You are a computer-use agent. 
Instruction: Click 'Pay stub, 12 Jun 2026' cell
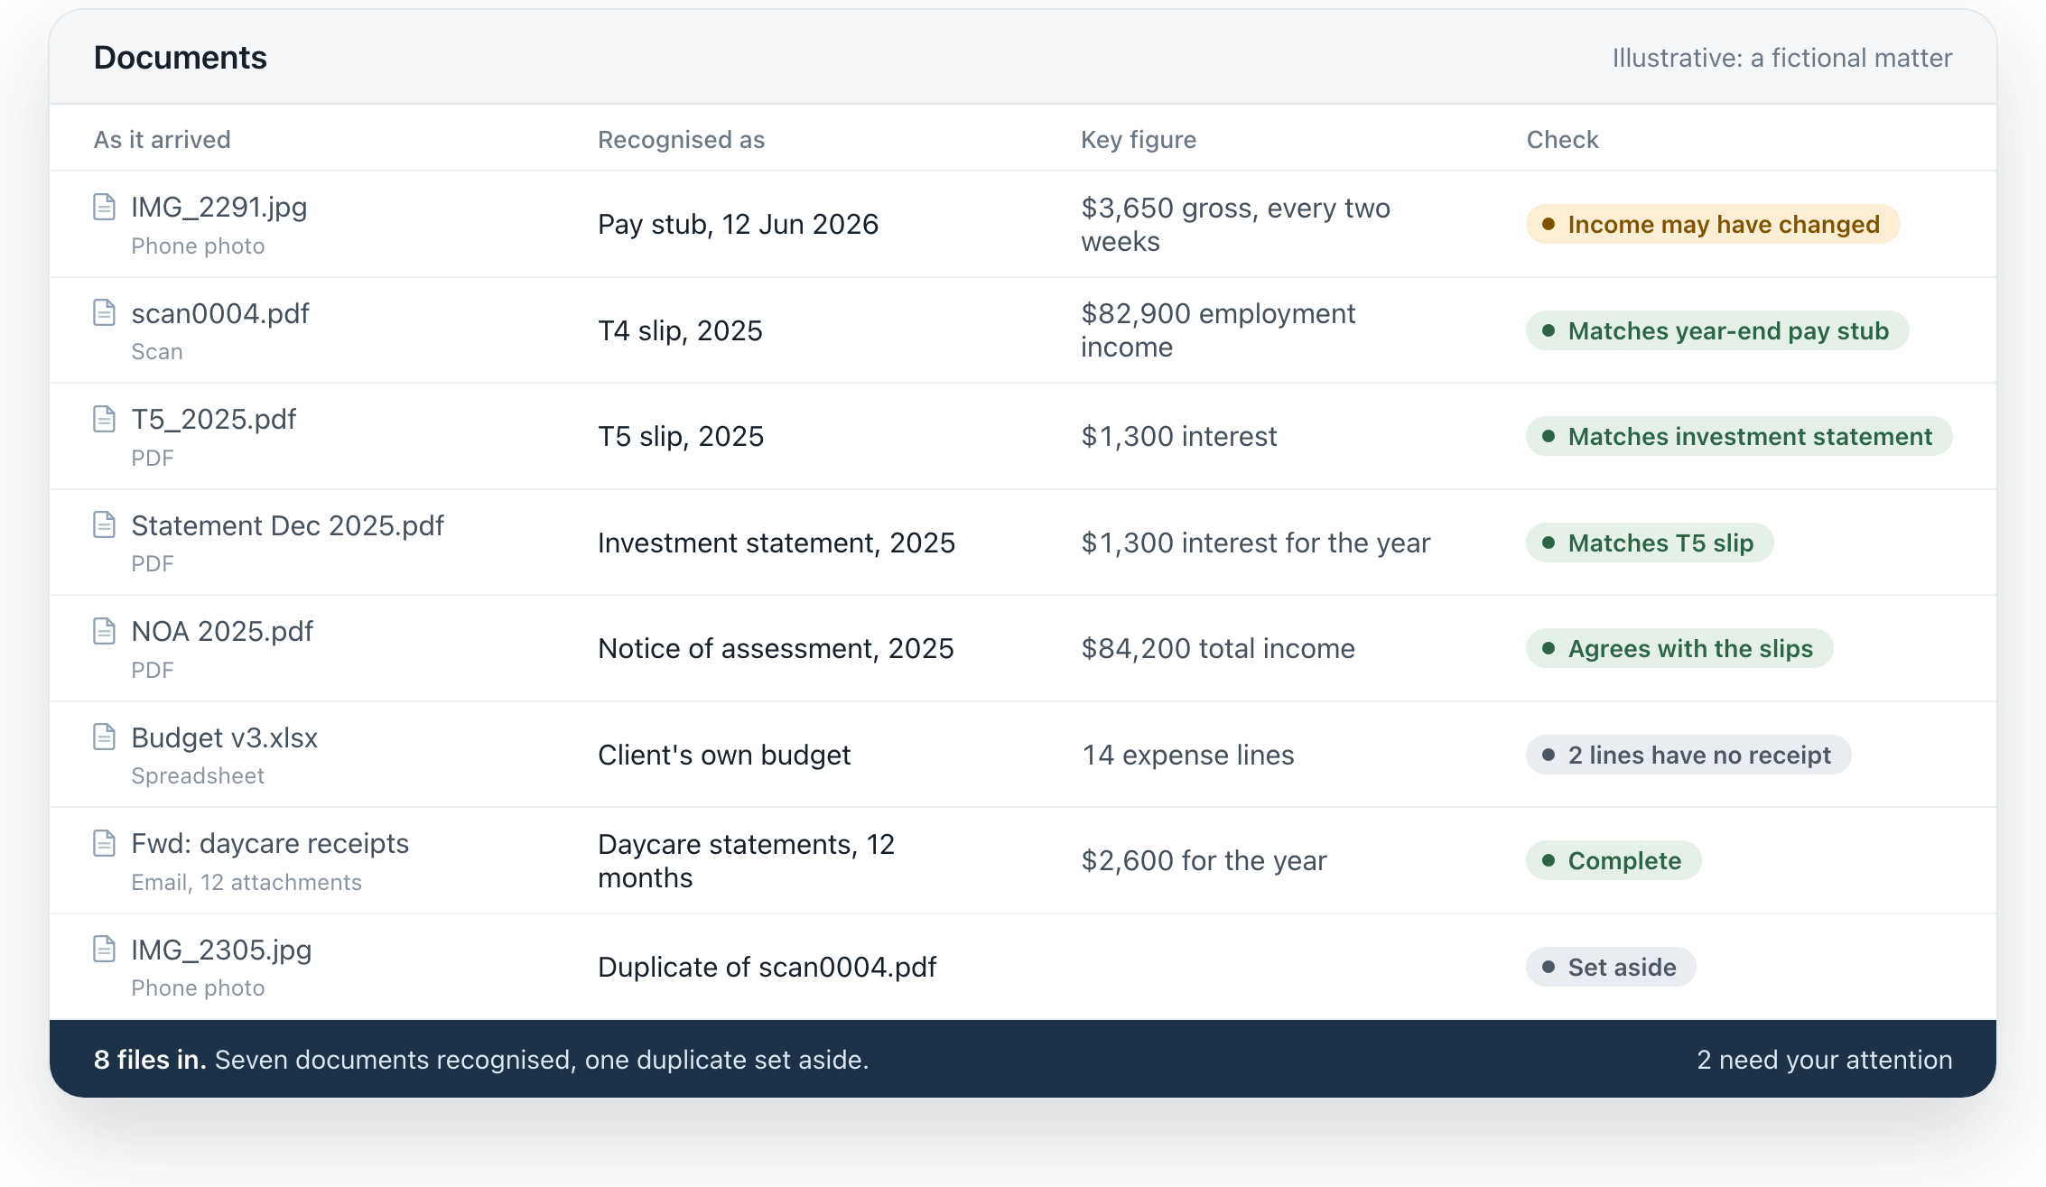pos(738,224)
